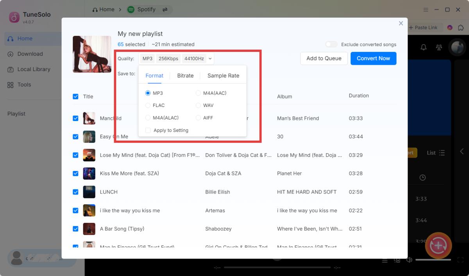Click the Easy On Me album art
This screenshot has height=276, width=469.
pyautogui.click(x=89, y=137)
